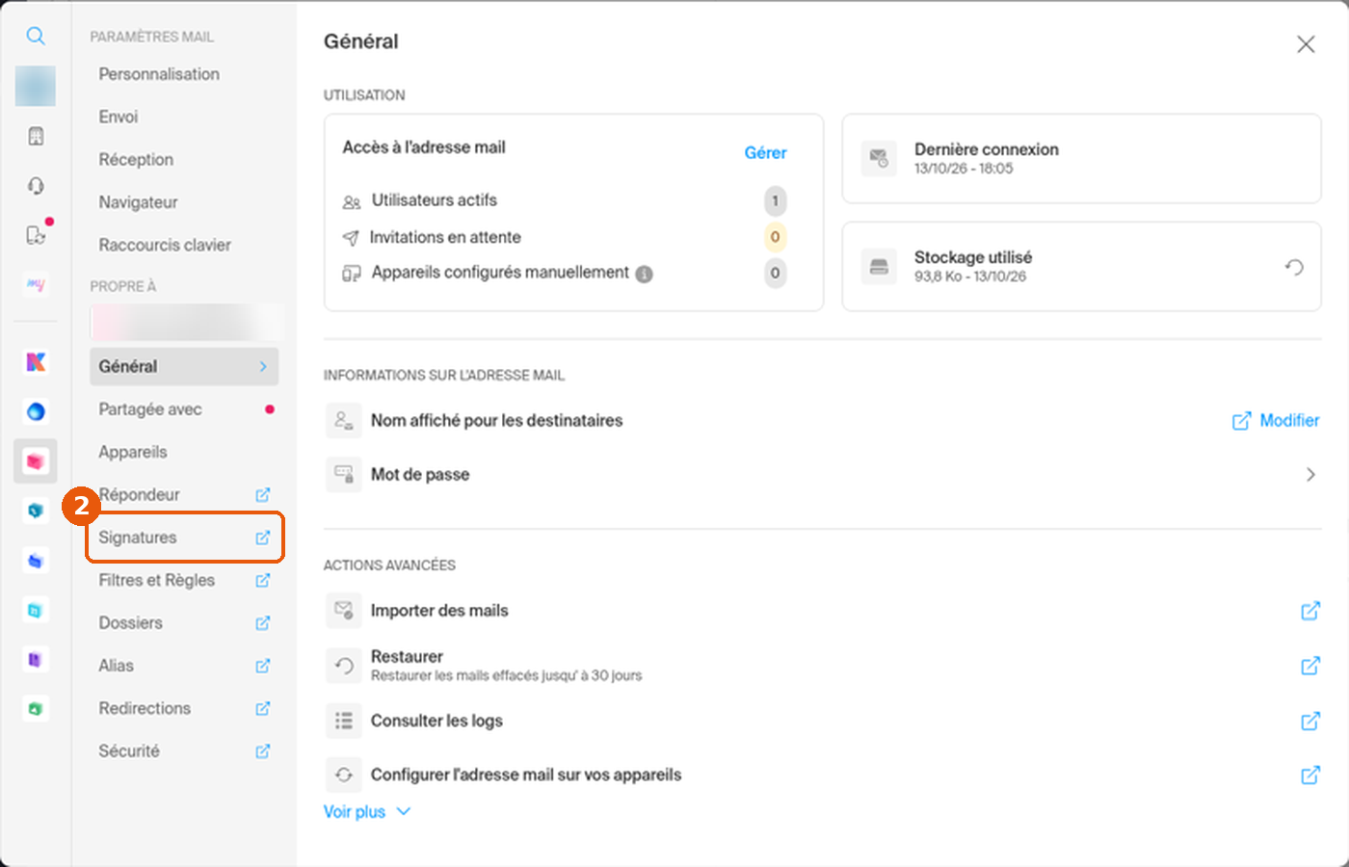Open external link icon for Consulter les logs
Screen dimensions: 1349x867
pyautogui.click(x=1310, y=721)
